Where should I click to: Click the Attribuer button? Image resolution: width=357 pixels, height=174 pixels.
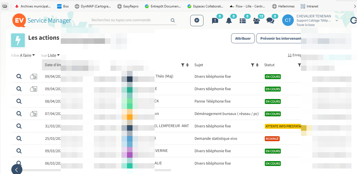[x=243, y=38]
